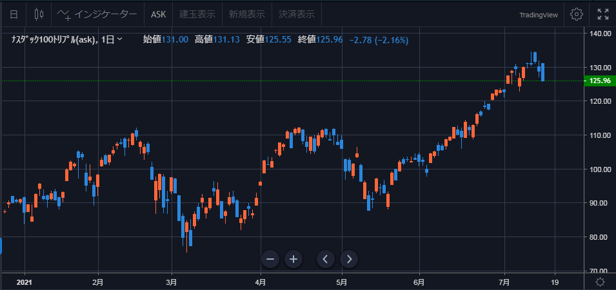
Task: Open the 日 timeframe selector
Action: tap(14, 15)
